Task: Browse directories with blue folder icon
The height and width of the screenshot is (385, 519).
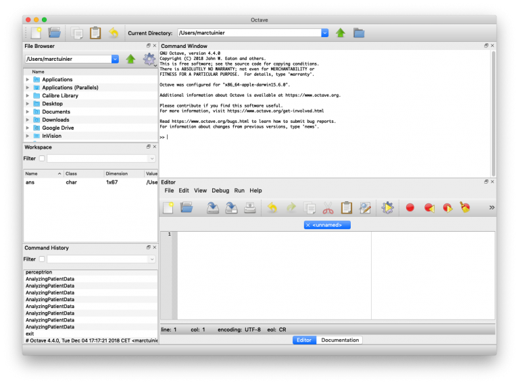Action: pos(359,32)
